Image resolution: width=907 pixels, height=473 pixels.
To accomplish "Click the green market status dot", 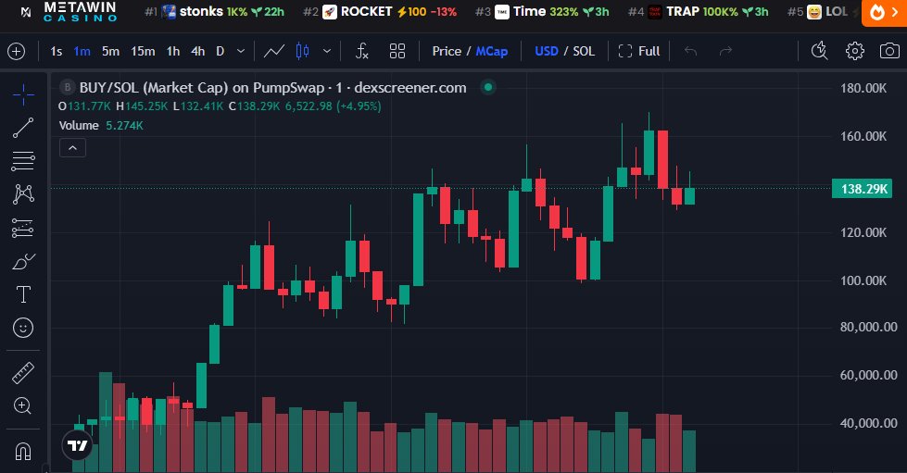I will coord(488,87).
